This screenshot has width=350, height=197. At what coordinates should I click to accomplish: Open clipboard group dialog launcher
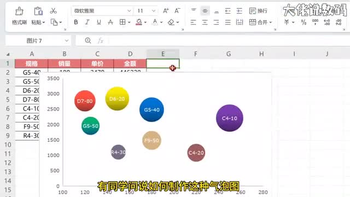point(65,30)
